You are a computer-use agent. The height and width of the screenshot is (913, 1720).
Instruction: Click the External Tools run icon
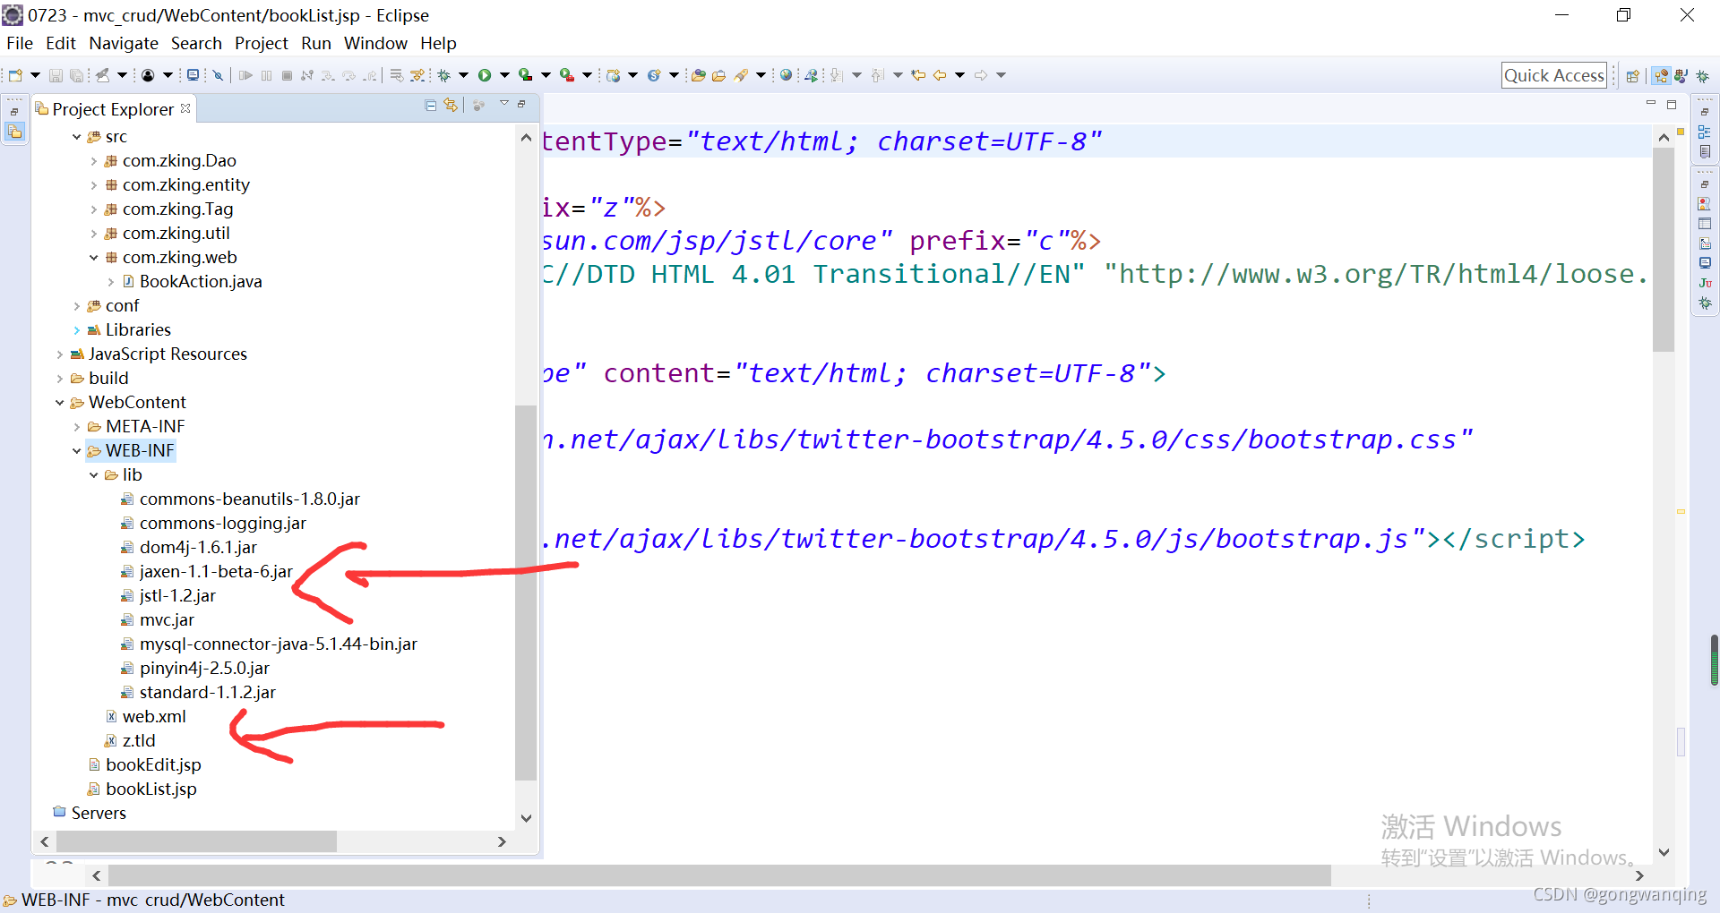click(x=567, y=75)
